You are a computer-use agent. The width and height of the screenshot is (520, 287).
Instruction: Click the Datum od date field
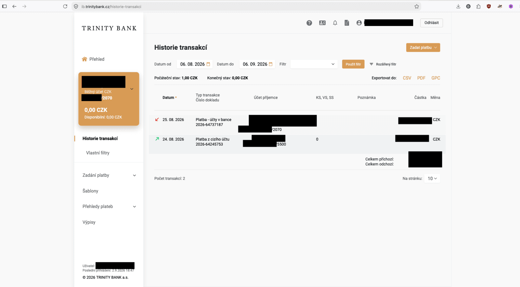pyautogui.click(x=194, y=64)
